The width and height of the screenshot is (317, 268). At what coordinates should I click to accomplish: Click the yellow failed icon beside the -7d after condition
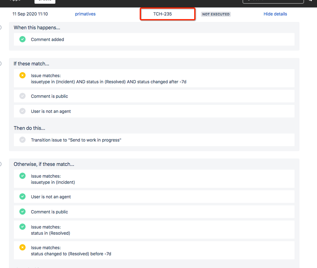(23, 75)
